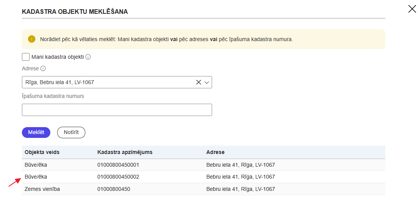This screenshot has width=418, height=212.
Task: Click the Zemes vienība object type cell
Action: pos(42,189)
